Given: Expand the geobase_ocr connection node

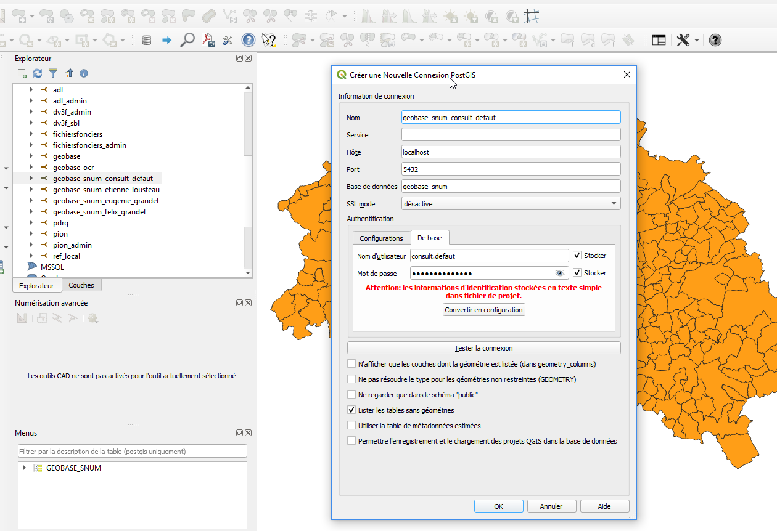Looking at the screenshot, I should [31, 168].
